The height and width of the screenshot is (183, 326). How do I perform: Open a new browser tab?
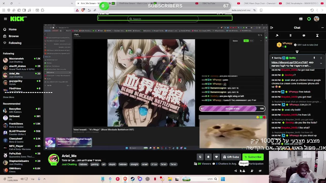click(72, 3)
